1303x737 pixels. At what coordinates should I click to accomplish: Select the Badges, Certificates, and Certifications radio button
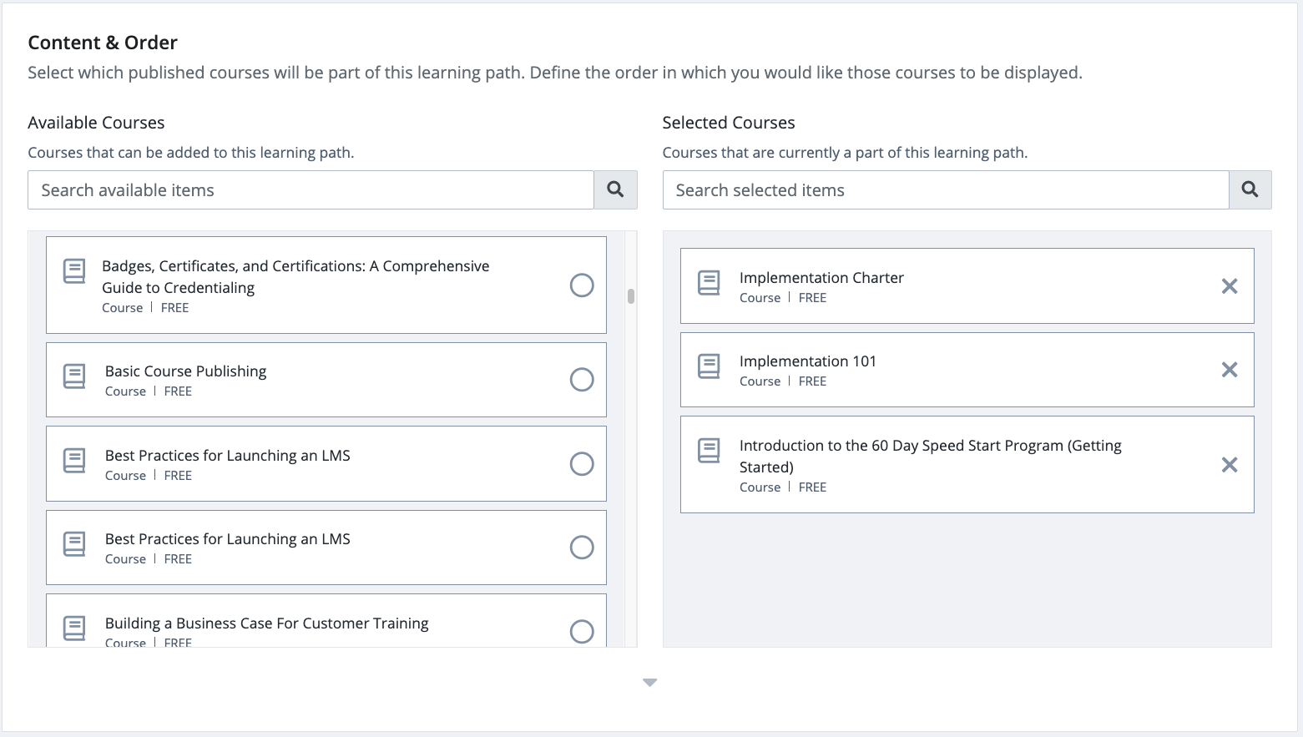coord(582,285)
